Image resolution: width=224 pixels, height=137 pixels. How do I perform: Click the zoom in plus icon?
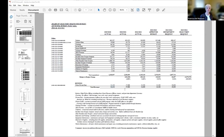coord(114,10)
